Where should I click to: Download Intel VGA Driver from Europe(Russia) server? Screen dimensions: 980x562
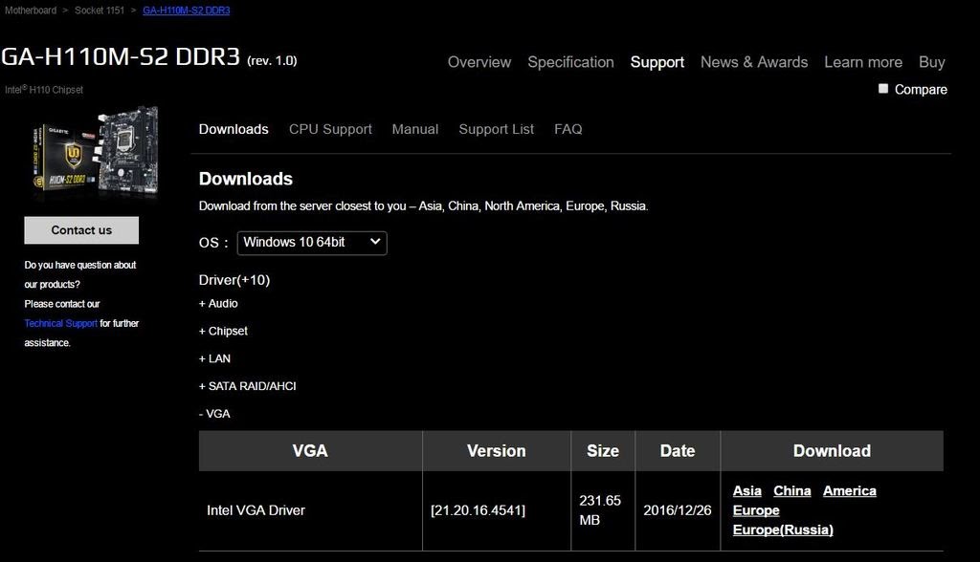tap(783, 530)
